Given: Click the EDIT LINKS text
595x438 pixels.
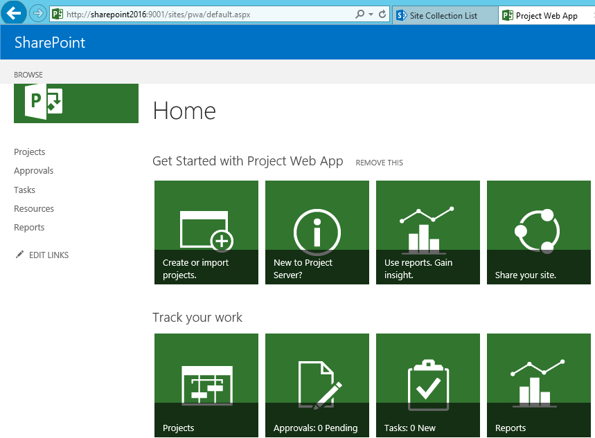Looking at the screenshot, I should (x=49, y=255).
